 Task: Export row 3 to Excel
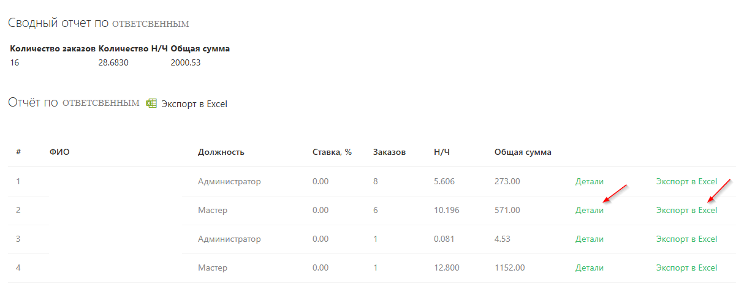[x=686, y=239]
